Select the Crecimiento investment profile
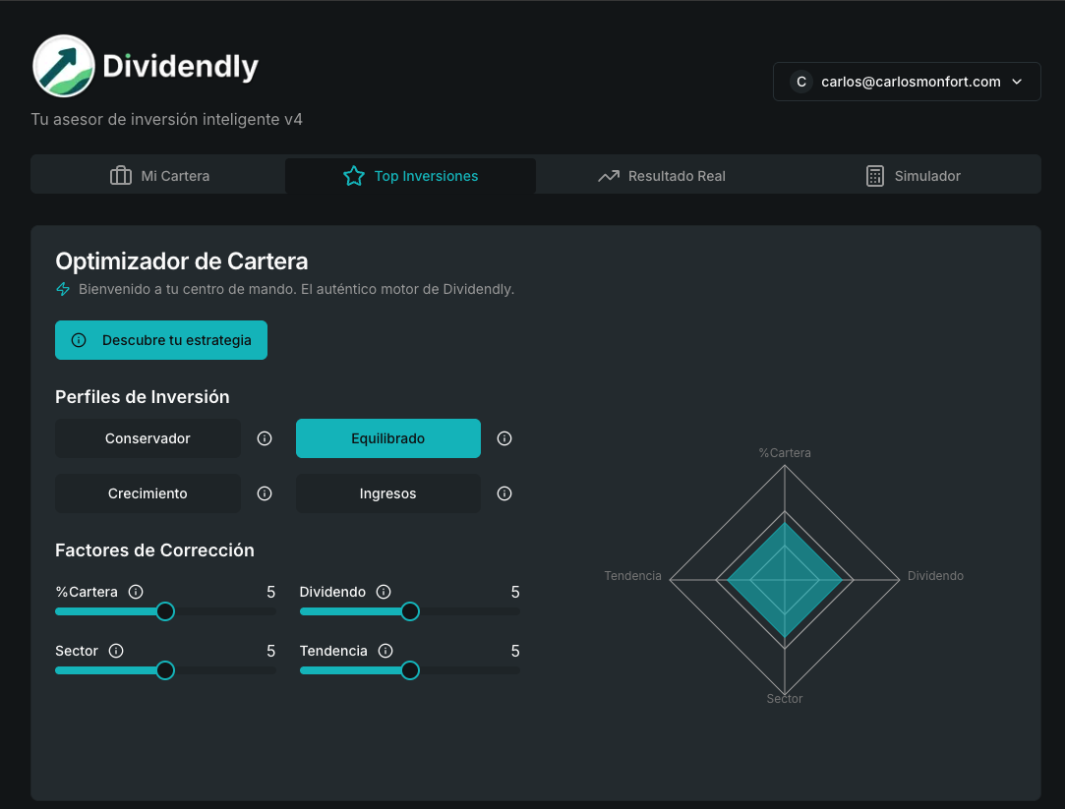Viewport: 1065px width, 809px height. coord(148,493)
